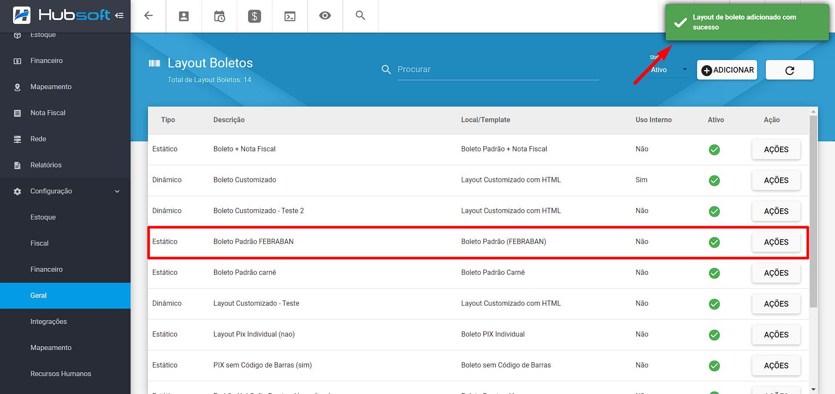Open Nota Fiscal menu item
The height and width of the screenshot is (394, 835).
[65, 113]
